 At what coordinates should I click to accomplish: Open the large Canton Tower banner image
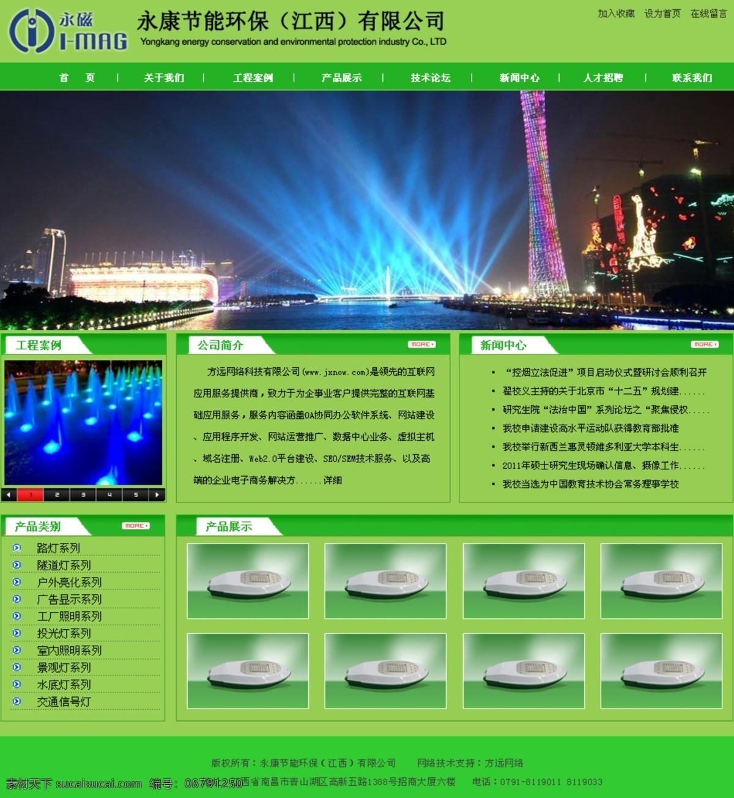[367, 210]
